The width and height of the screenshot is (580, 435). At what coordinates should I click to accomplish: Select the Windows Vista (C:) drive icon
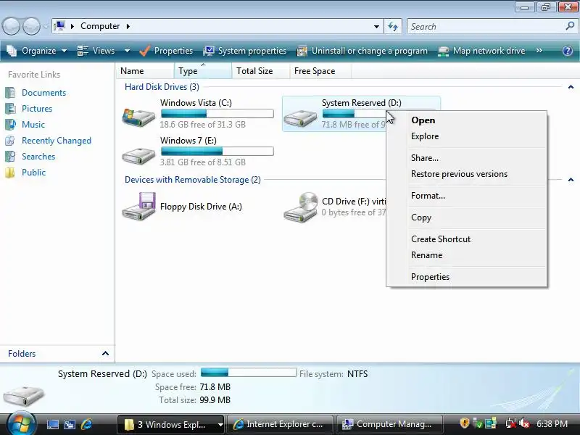[x=138, y=117]
